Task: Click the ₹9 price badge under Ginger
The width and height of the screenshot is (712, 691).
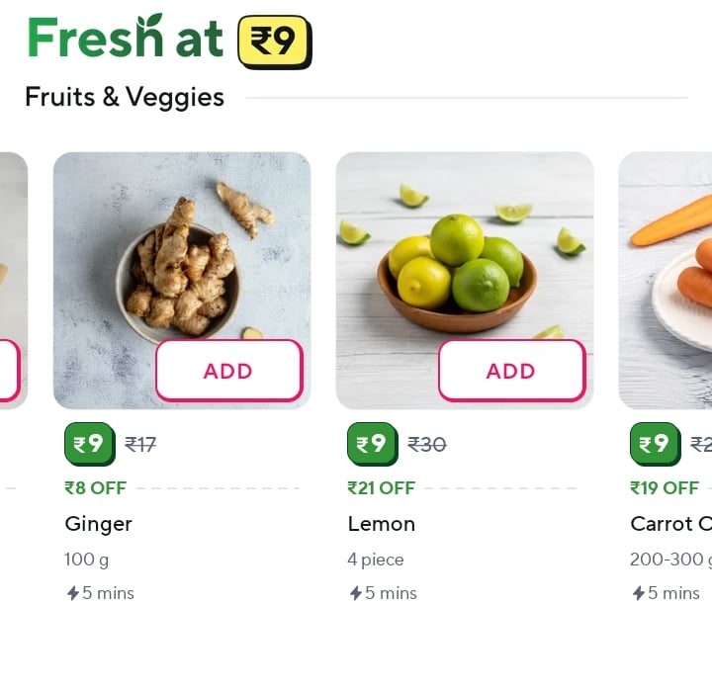Action: [89, 444]
